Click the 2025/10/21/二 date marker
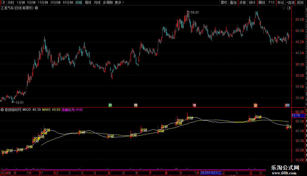This screenshot has height=176, width=307. pos(211,173)
